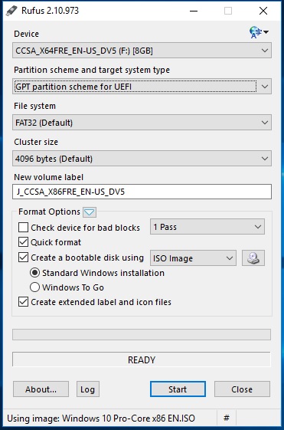Viewport: 284px width, 430px height.
Task: Click the Partition scheme and target system type label
Action: coord(92,70)
